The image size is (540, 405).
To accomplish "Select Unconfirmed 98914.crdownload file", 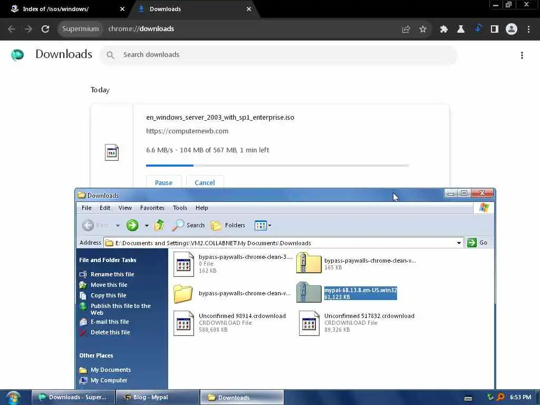I will point(230,323).
